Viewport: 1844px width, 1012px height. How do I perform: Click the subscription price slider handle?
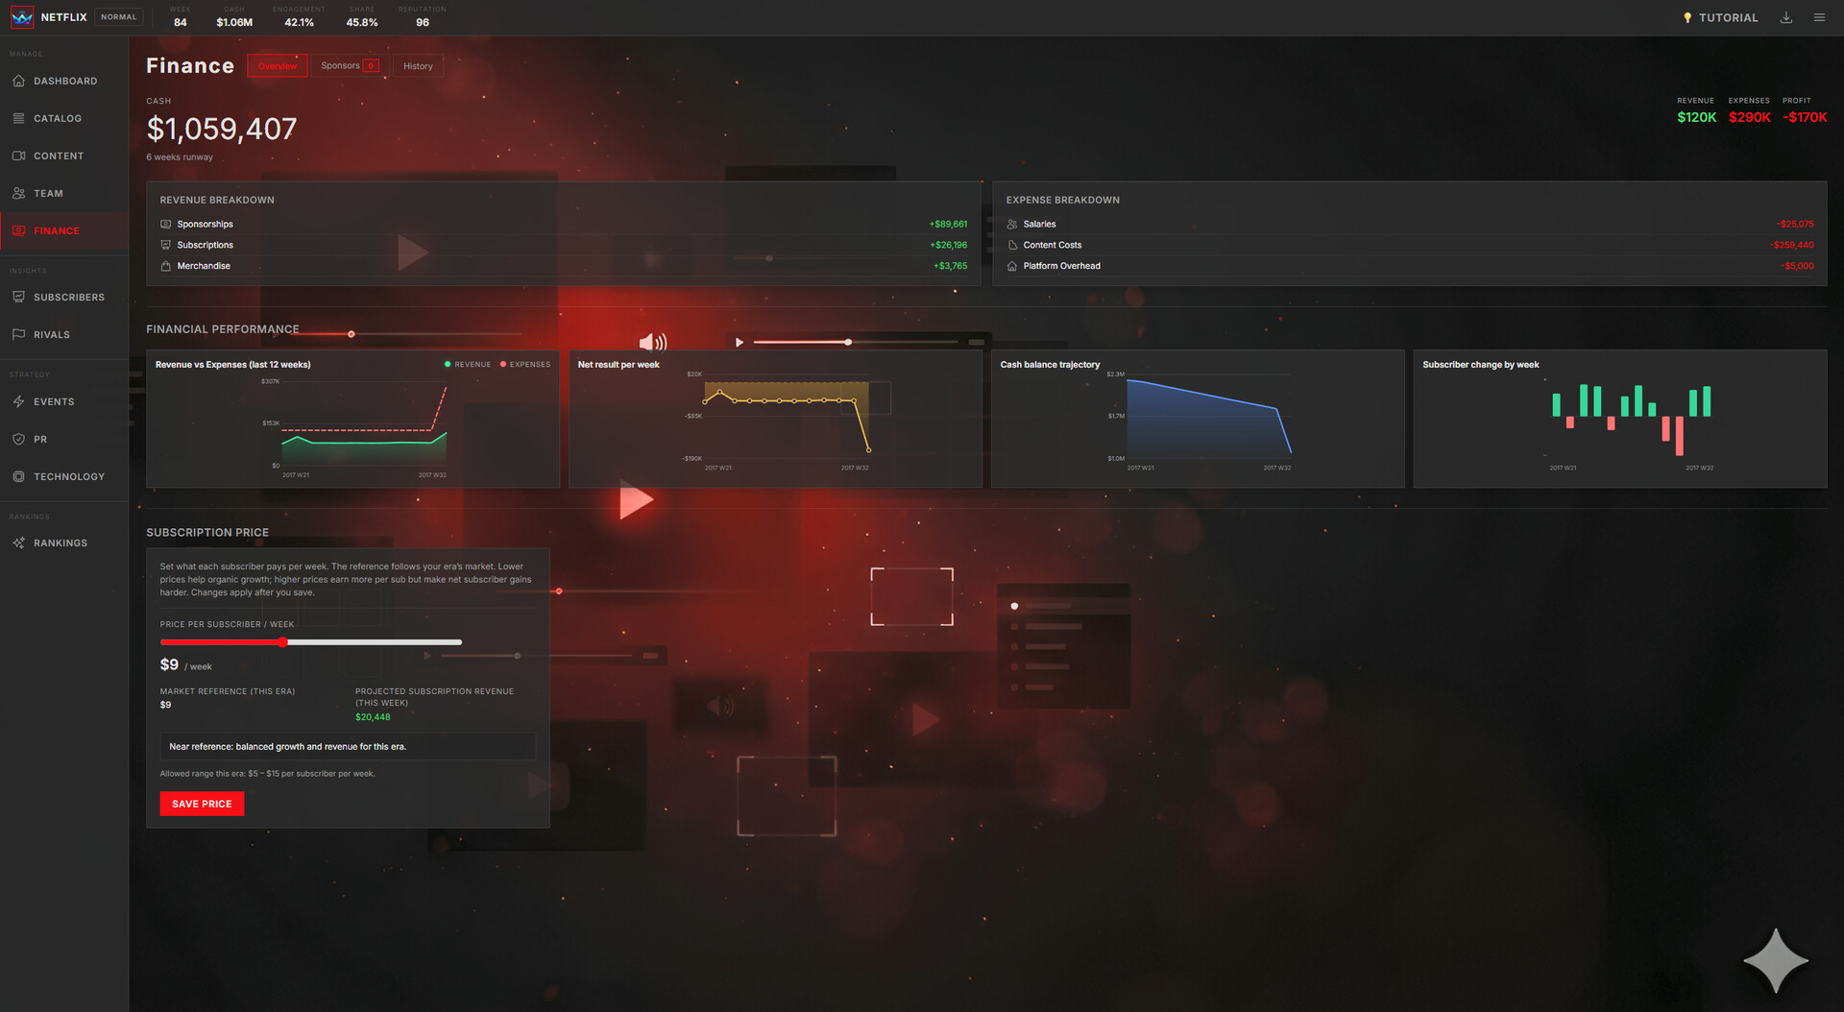pyautogui.click(x=283, y=642)
